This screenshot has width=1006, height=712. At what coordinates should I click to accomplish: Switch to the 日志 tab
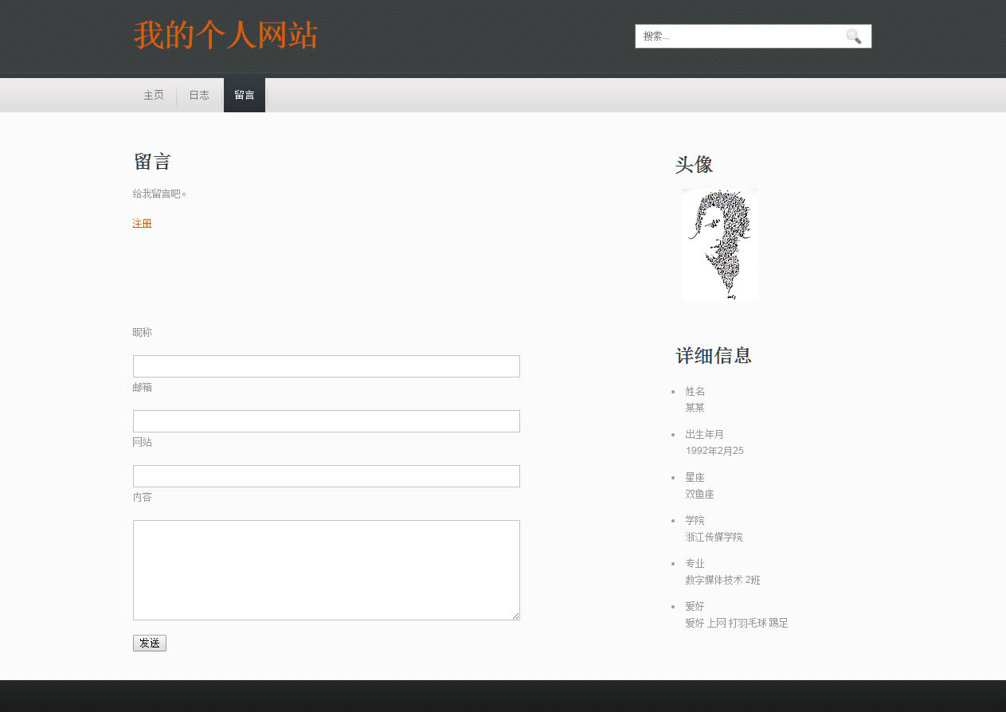click(x=199, y=96)
